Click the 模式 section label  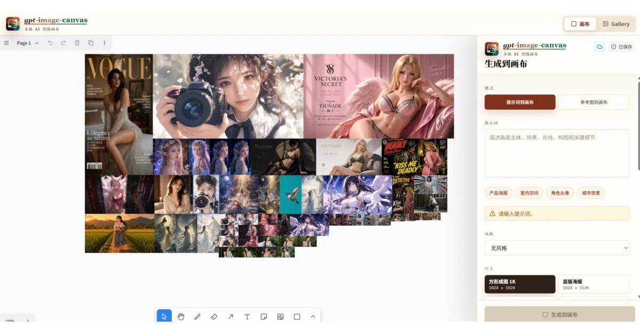489,88
